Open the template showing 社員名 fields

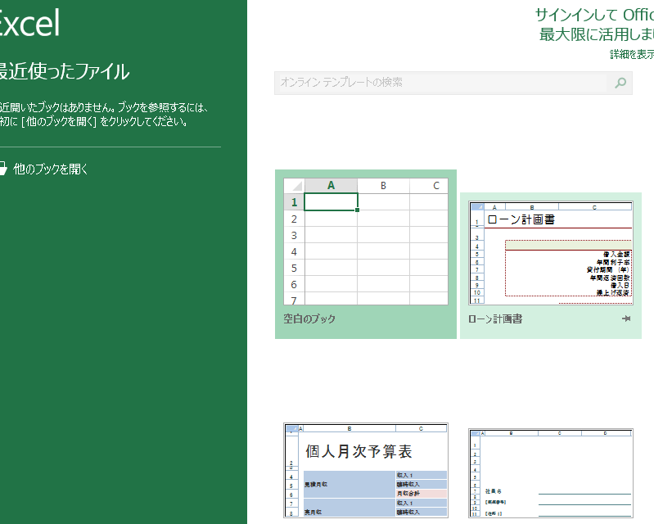551,473
